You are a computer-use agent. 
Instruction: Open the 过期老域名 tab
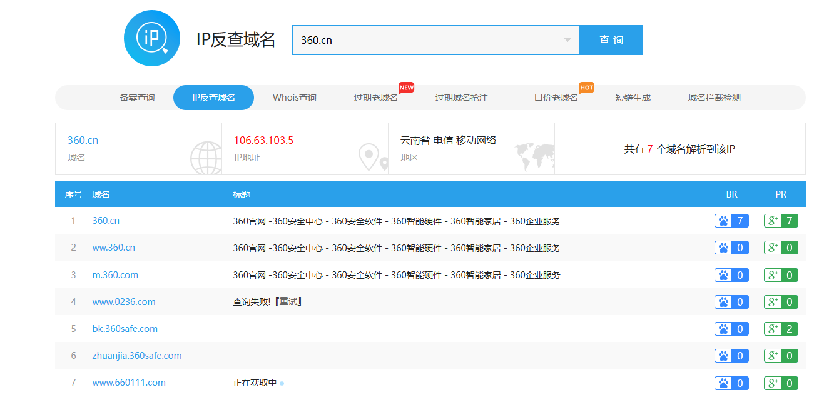pyautogui.click(x=375, y=98)
